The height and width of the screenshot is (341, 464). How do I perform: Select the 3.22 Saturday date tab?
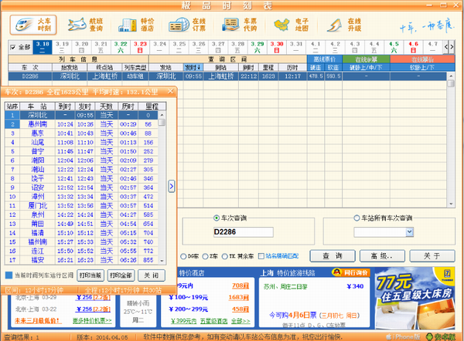(121, 47)
